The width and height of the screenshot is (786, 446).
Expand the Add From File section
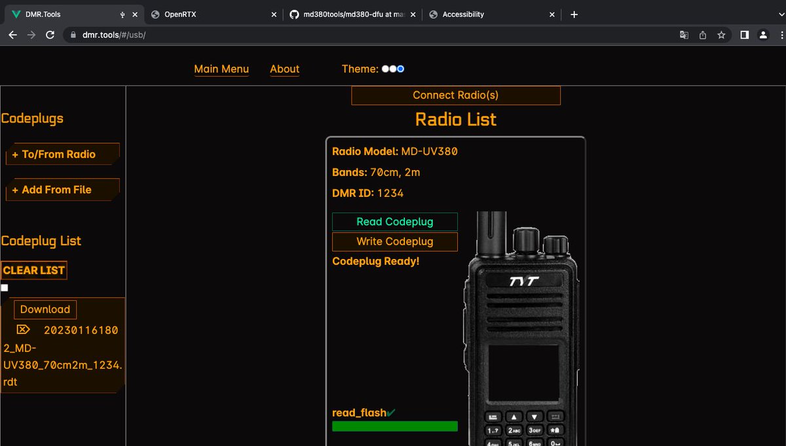point(63,190)
